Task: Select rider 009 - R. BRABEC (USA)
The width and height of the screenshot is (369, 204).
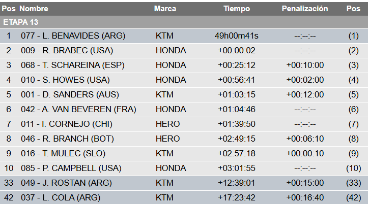Action: [67, 51]
